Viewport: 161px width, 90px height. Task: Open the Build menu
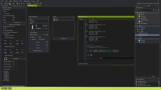(11, 1)
